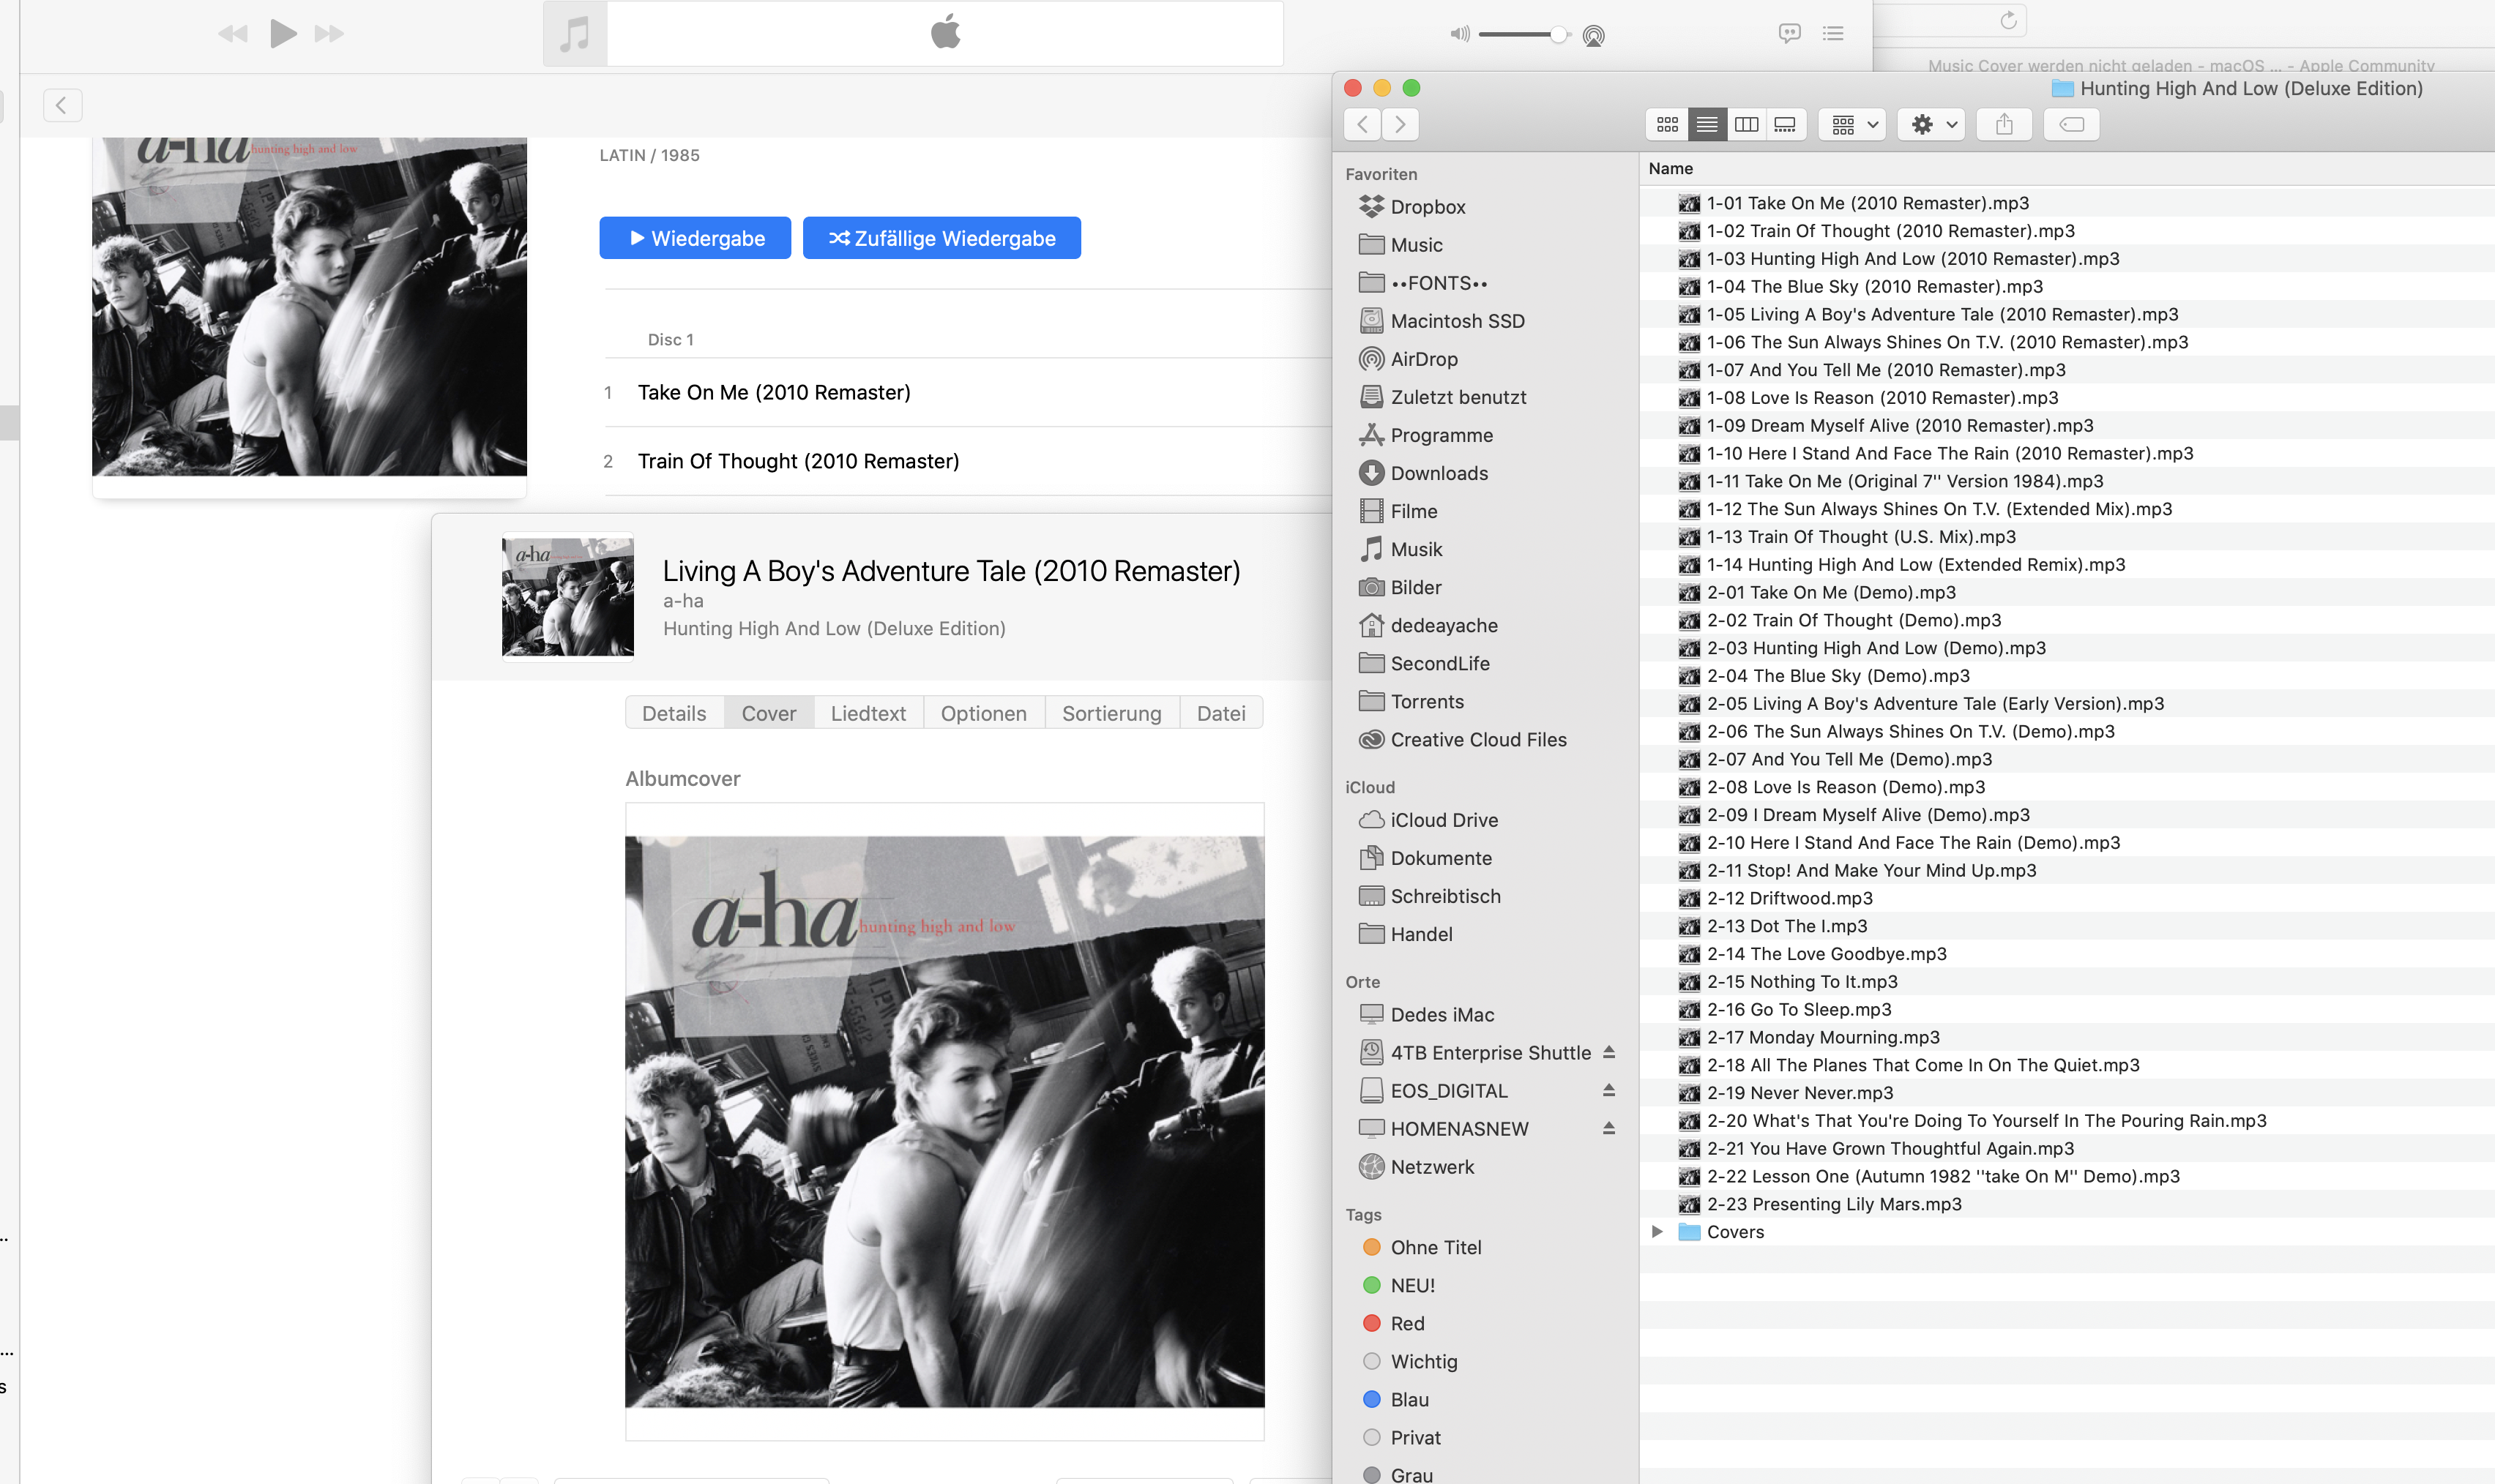Switch to the Liedtext tab
Screen dimensions: 2495x1484
868,713
